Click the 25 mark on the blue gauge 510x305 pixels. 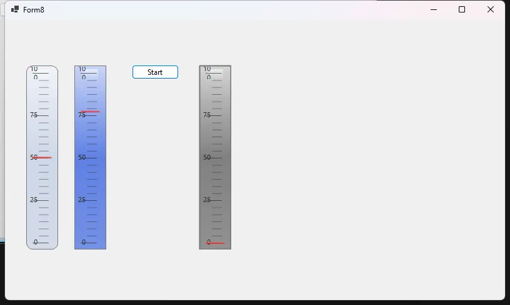(x=82, y=200)
